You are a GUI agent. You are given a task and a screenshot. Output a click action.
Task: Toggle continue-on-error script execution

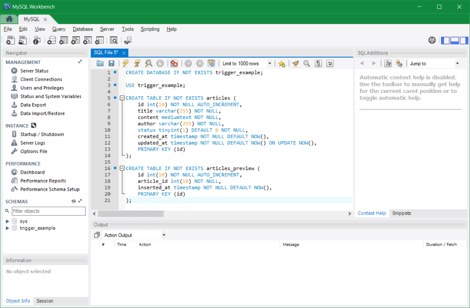(x=174, y=63)
